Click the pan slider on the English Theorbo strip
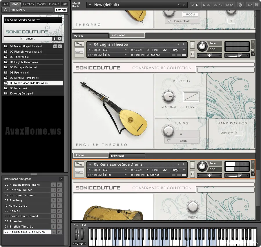This screenshot has height=247, width=261. point(210,56)
